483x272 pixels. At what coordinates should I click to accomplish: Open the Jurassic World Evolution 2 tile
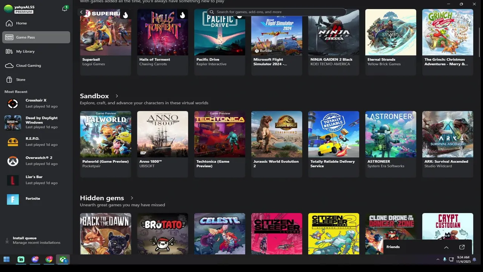(x=277, y=144)
